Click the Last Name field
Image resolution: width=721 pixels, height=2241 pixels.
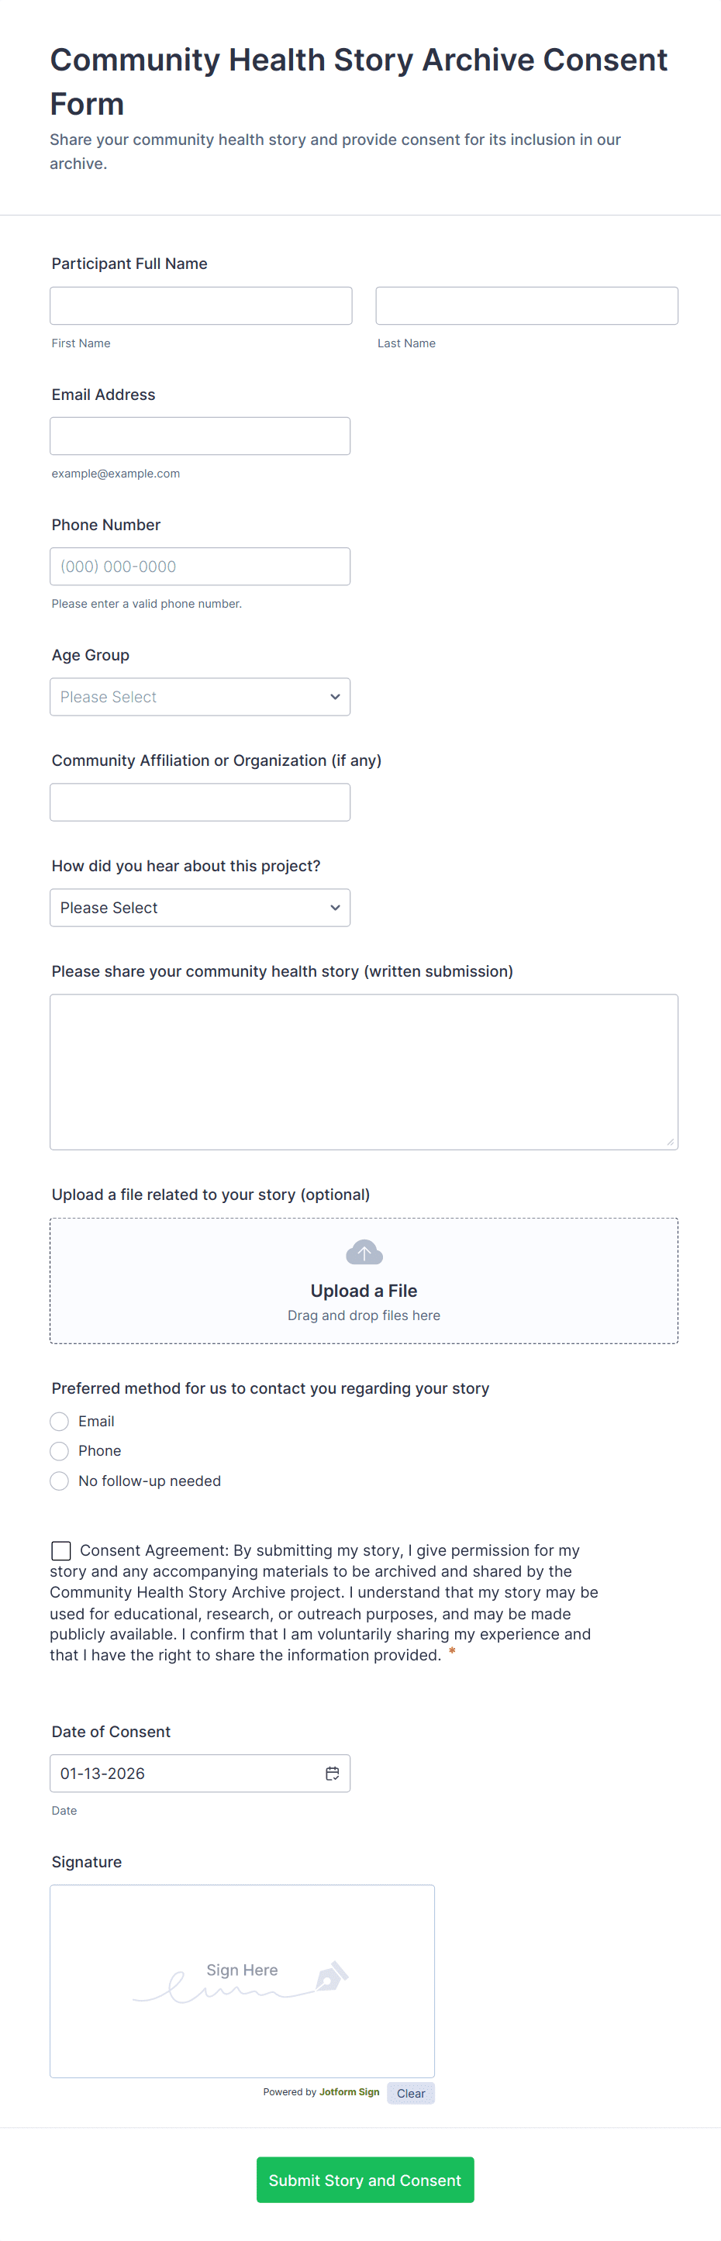(526, 305)
